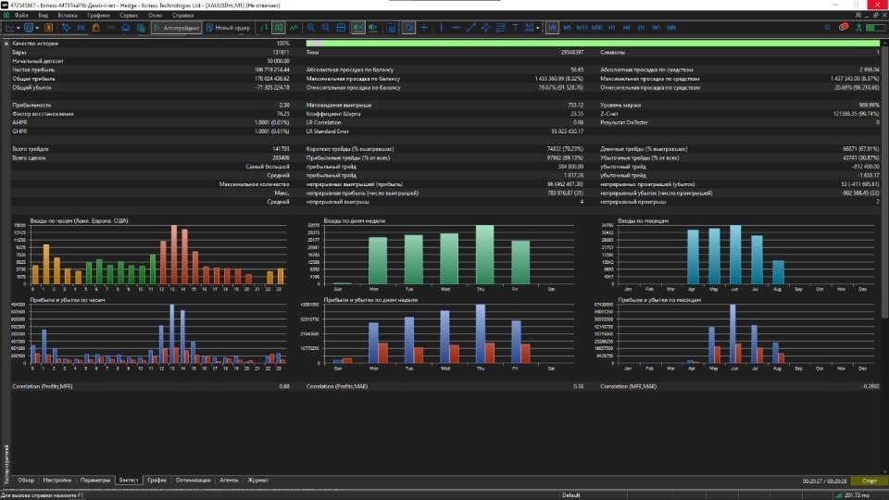This screenshot has height=500, width=889.
Task: Click the Чистая прибыль value
Action: click(271, 69)
